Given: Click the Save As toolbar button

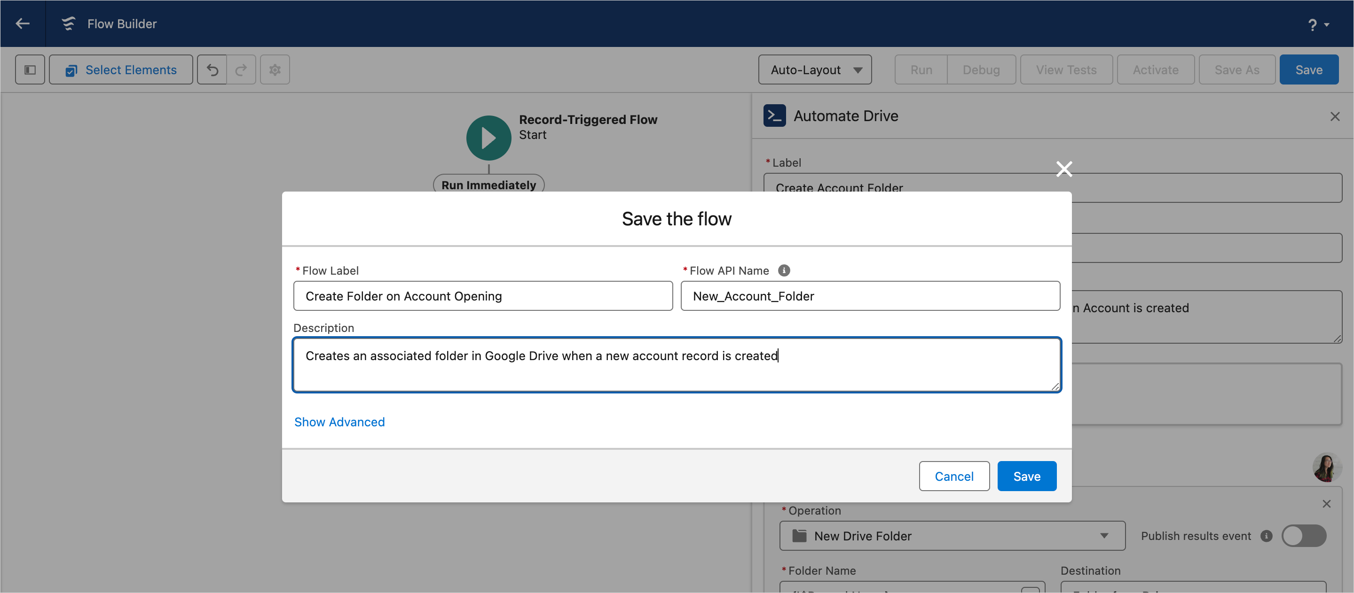Looking at the screenshot, I should click(1236, 70).
